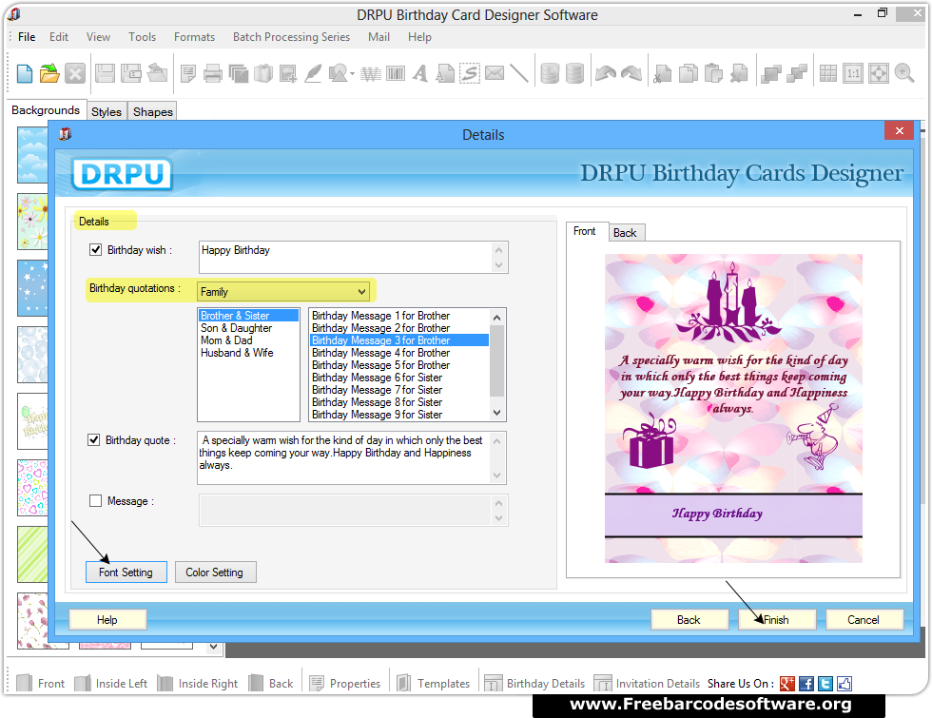
Task: Click the Undo arrow toolbar icon
Action: coord(606,74)
